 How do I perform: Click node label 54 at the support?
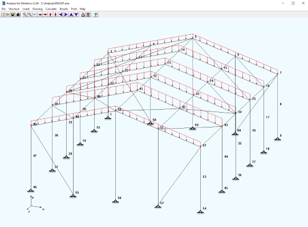205,208
